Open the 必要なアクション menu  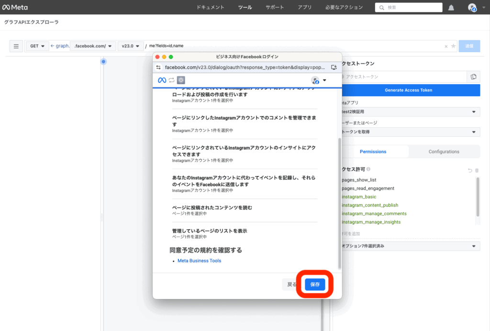(x=344, y=7)
